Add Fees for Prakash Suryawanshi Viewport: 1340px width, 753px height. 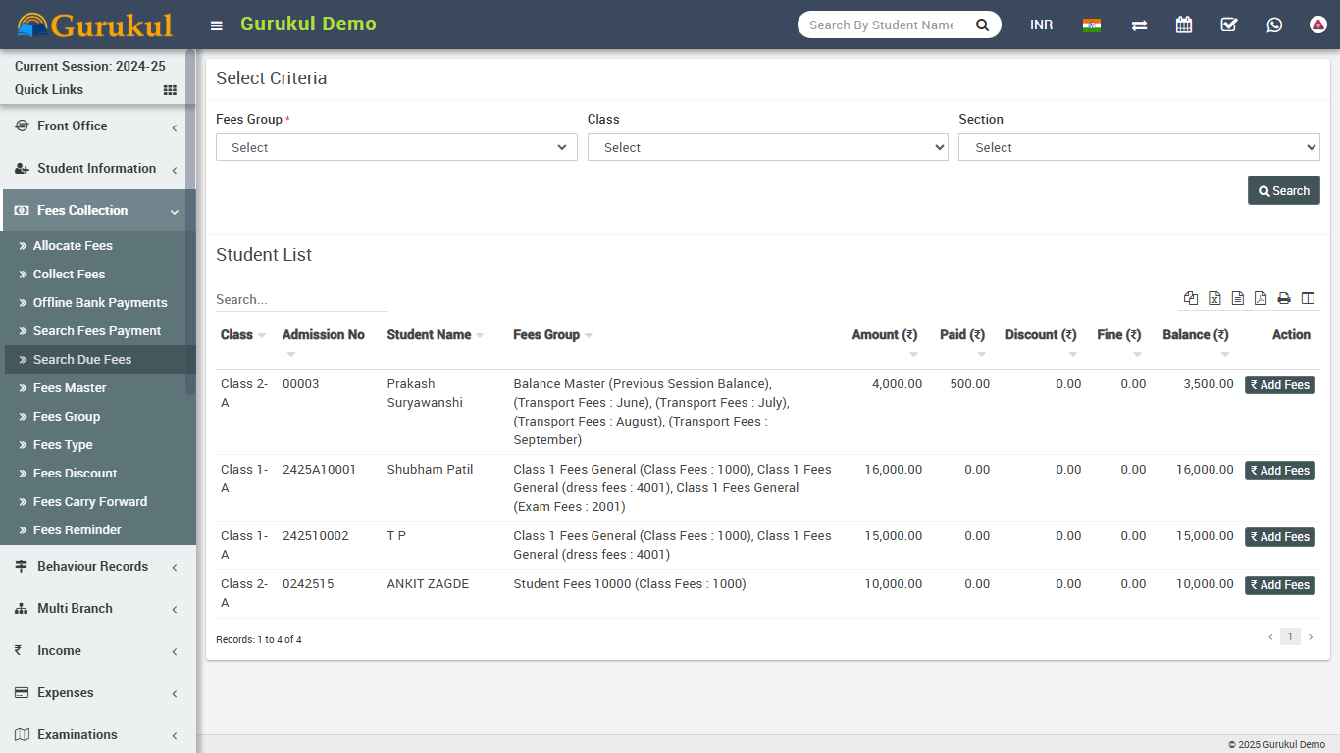(x=1279, y=385)
